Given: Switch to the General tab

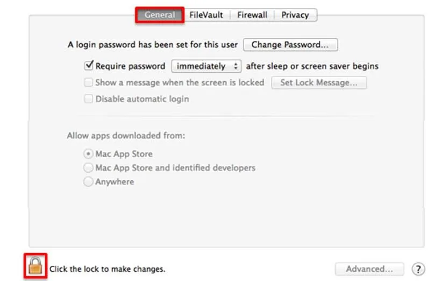Looking at the screenshot, I should point(160,15).
